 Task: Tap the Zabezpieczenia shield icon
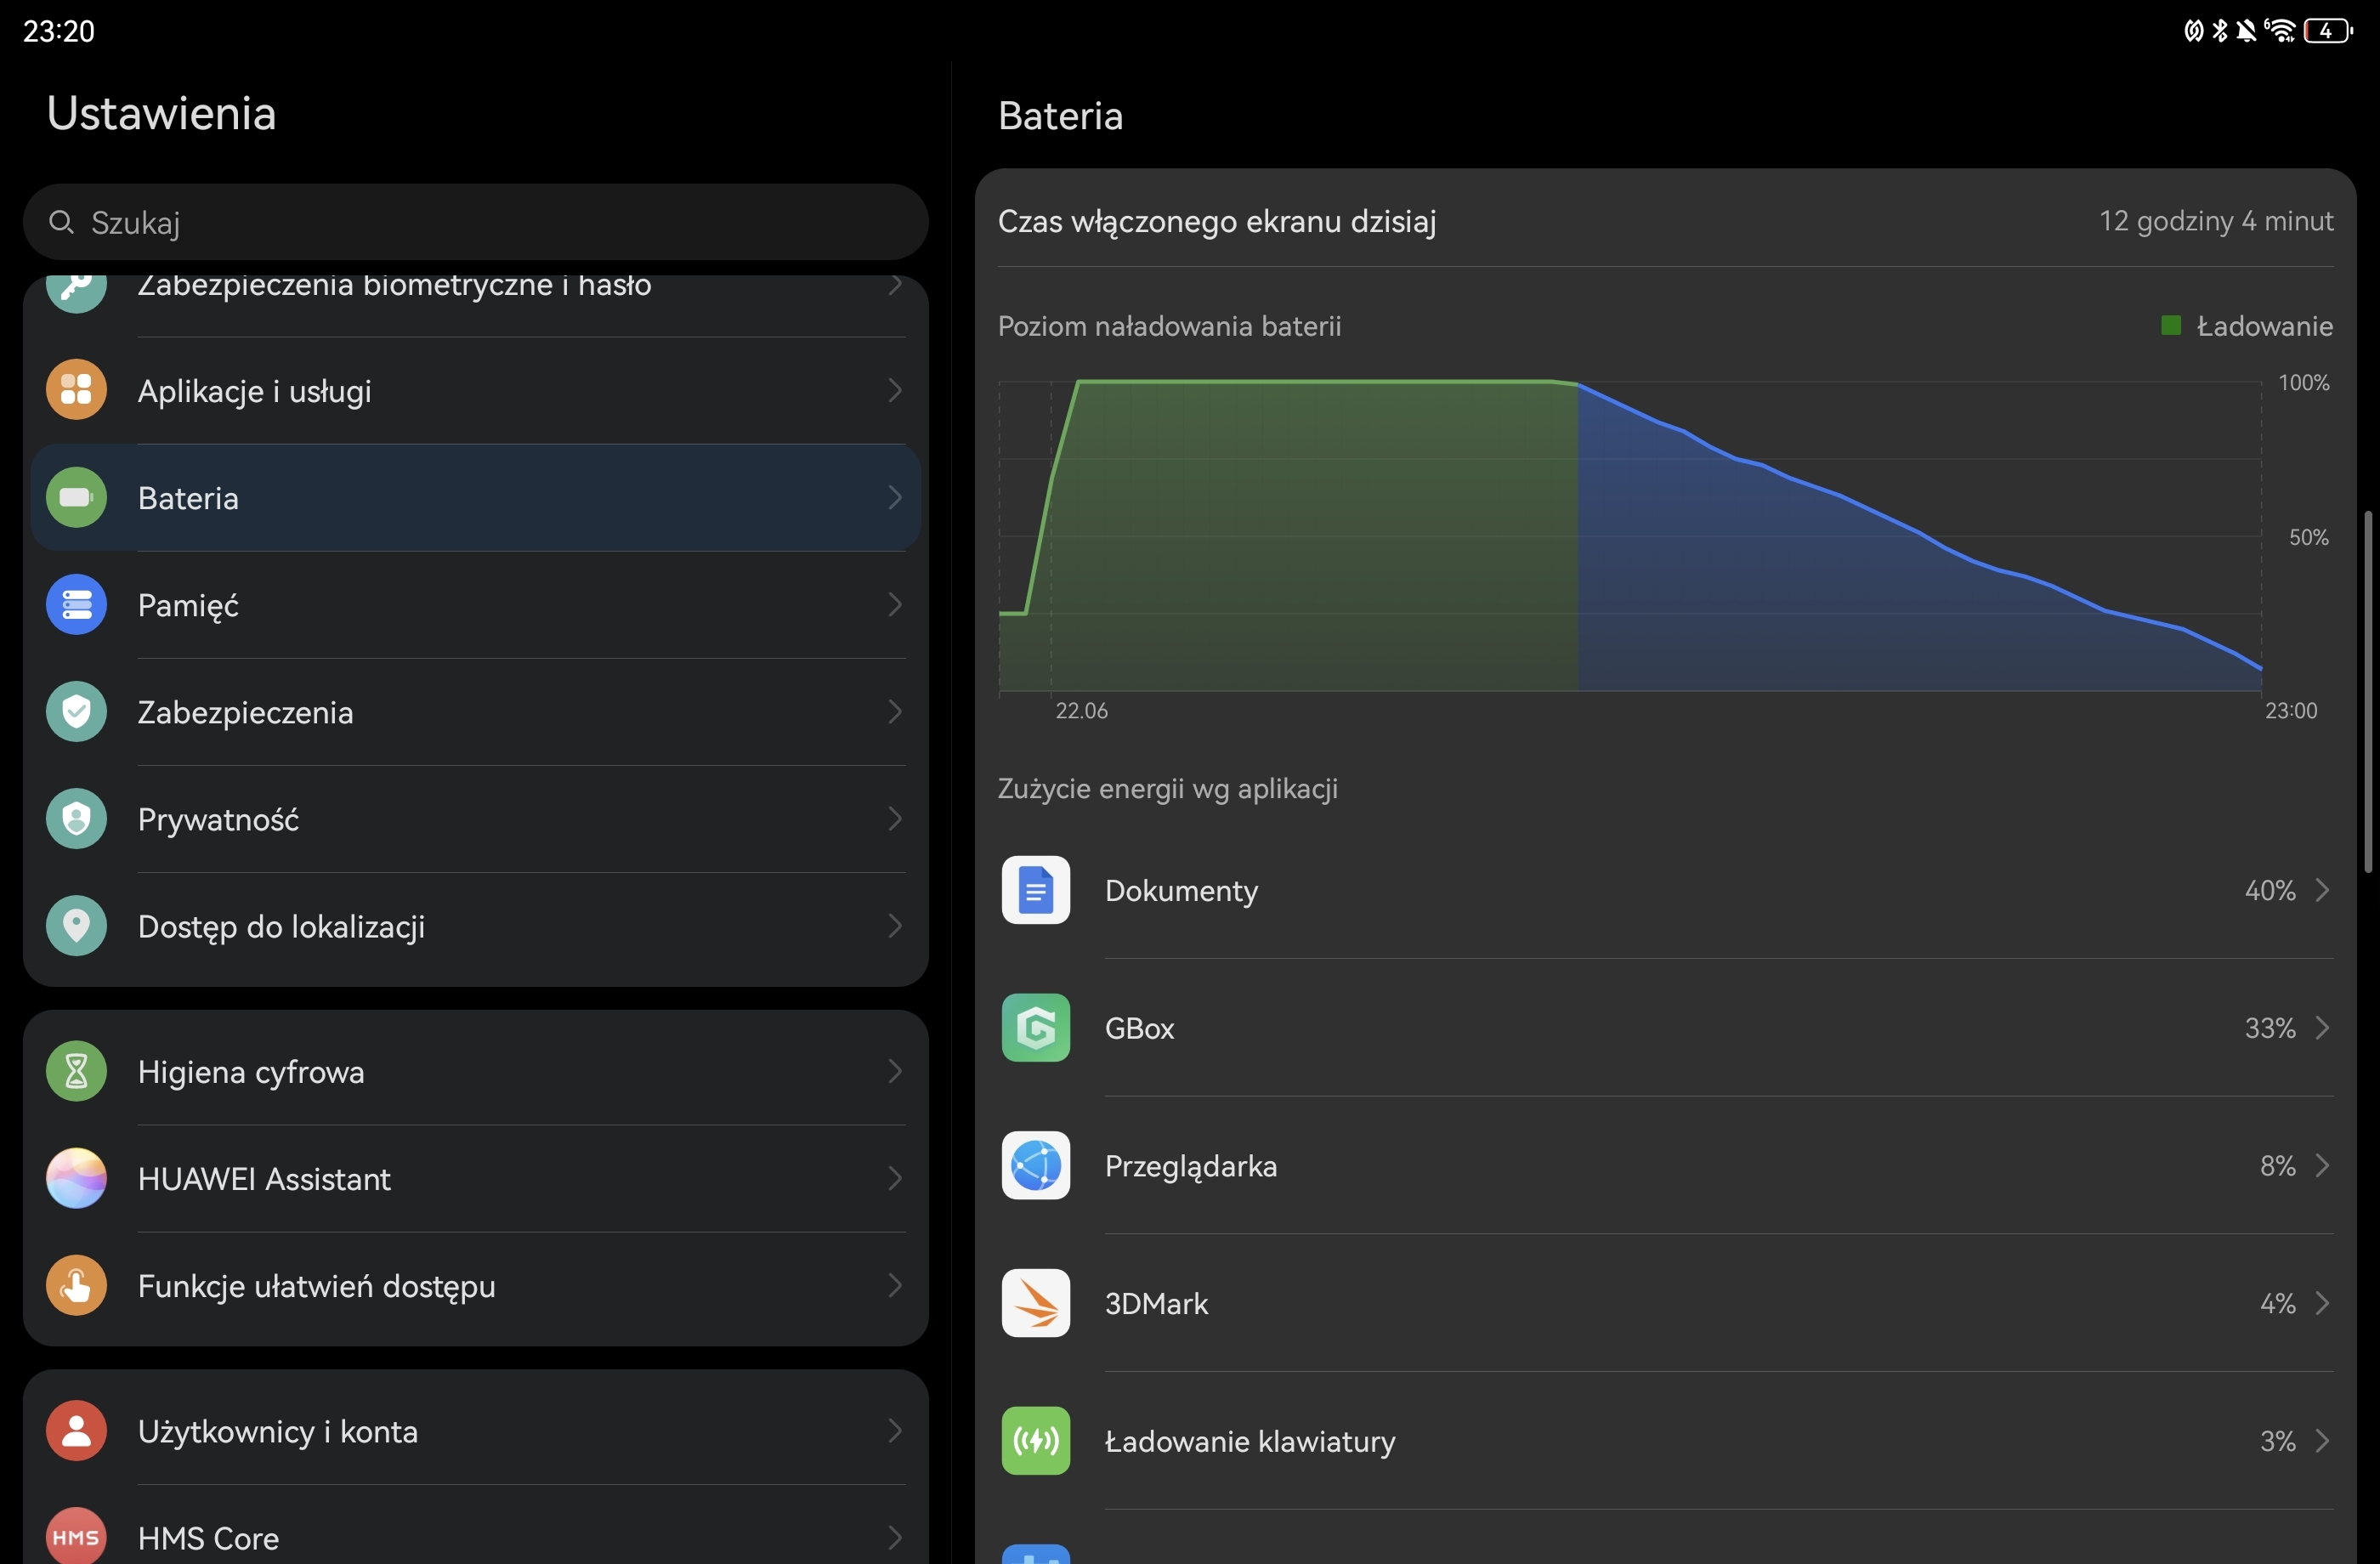pos(76,711)
